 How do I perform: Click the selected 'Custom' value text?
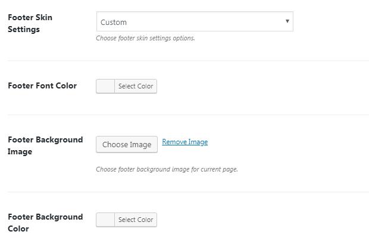114,23
